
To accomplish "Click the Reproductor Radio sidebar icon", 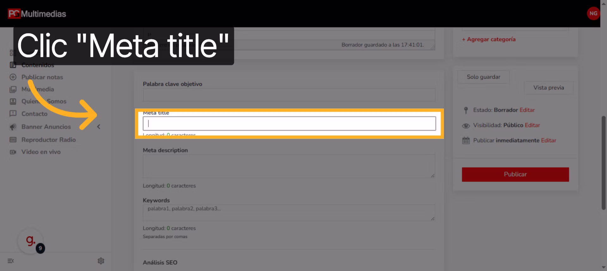I will pos(13,140).
